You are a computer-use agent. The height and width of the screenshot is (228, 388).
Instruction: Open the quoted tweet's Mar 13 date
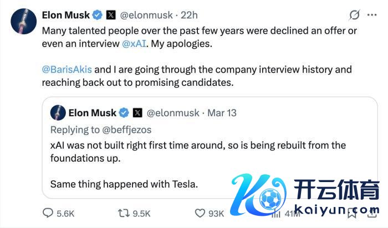[x=222, y=112]
